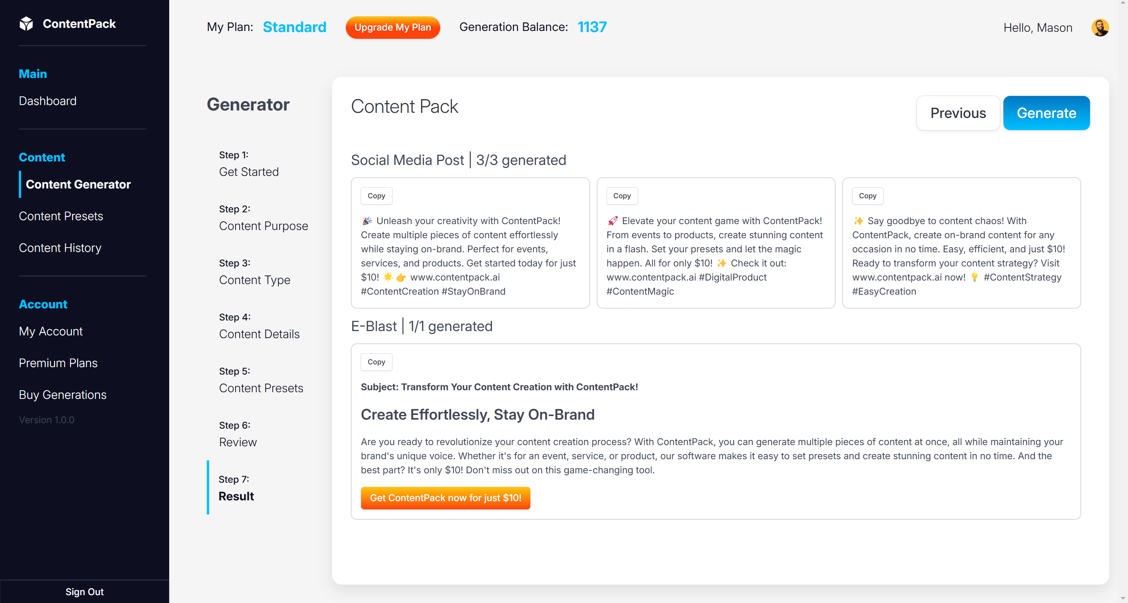Click the Generation Balance number 1137
The width and height of the screenshot is (1128, 603).
coord(591,27)
